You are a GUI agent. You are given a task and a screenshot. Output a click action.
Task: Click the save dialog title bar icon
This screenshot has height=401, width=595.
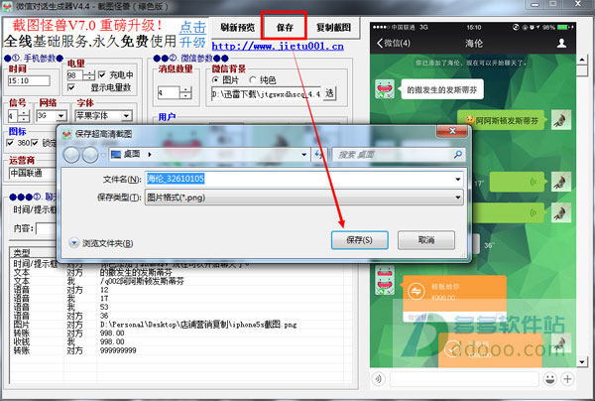click(x=67, y=134)
